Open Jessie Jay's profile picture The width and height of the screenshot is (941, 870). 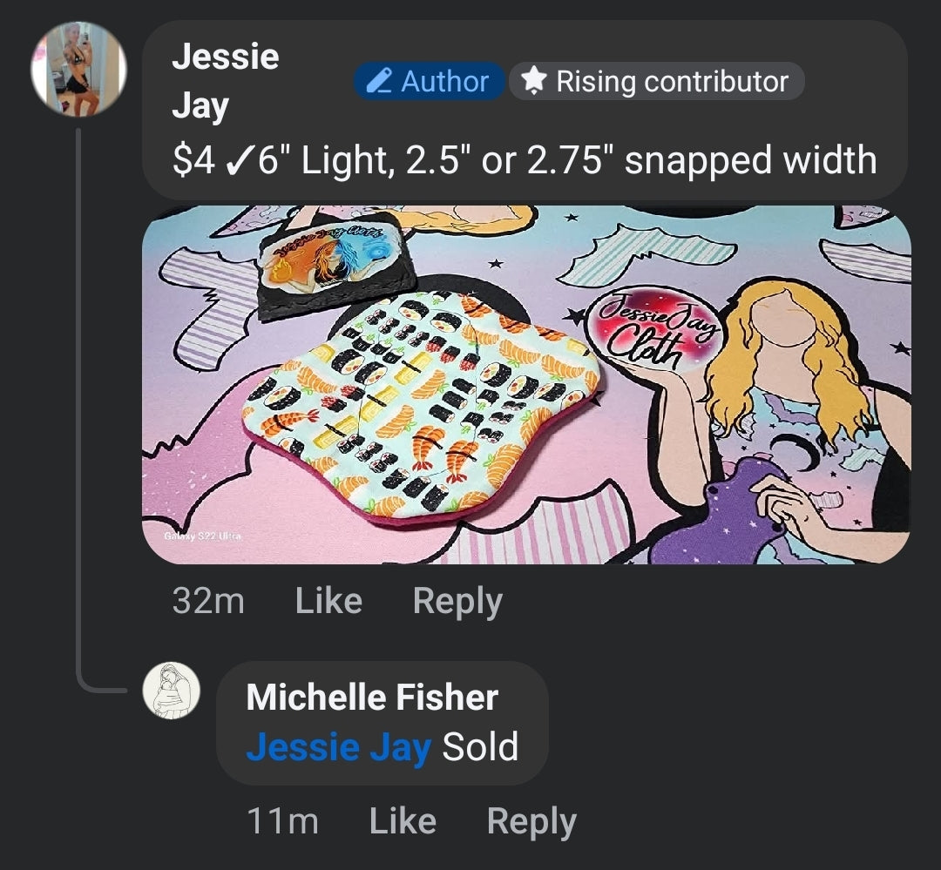click(x=78, y=70)
